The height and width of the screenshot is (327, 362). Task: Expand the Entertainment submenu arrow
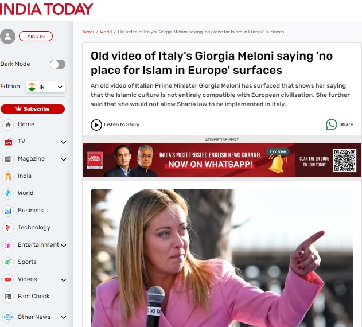[64, 246]
